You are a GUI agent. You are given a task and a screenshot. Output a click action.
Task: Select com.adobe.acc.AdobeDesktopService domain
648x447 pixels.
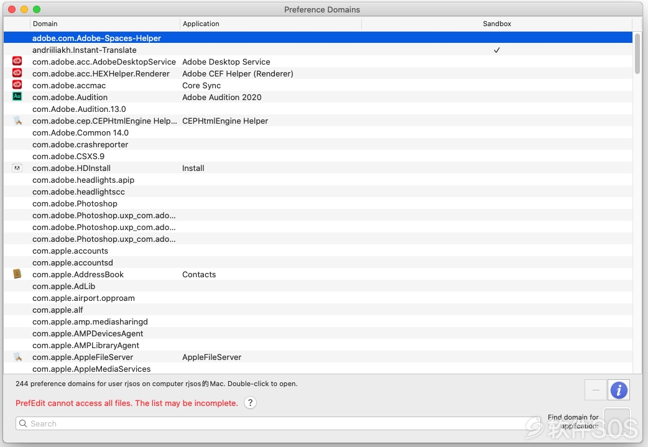coord(104,62)
